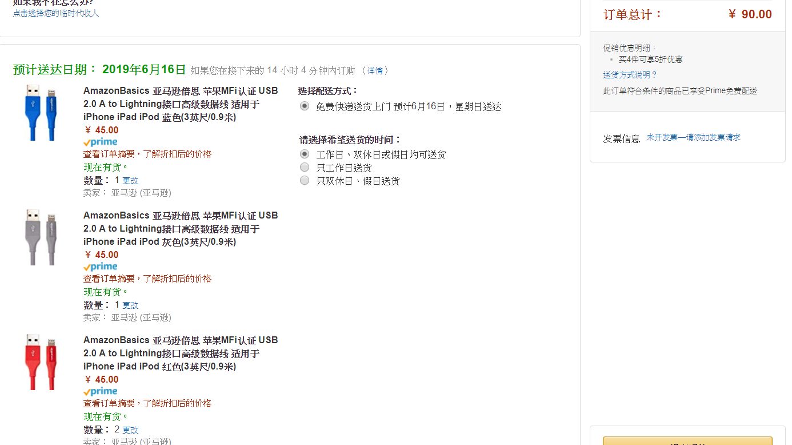Click the red Lightning cable product image
This screenshot has height=445, width=792.
pos(42,362)
